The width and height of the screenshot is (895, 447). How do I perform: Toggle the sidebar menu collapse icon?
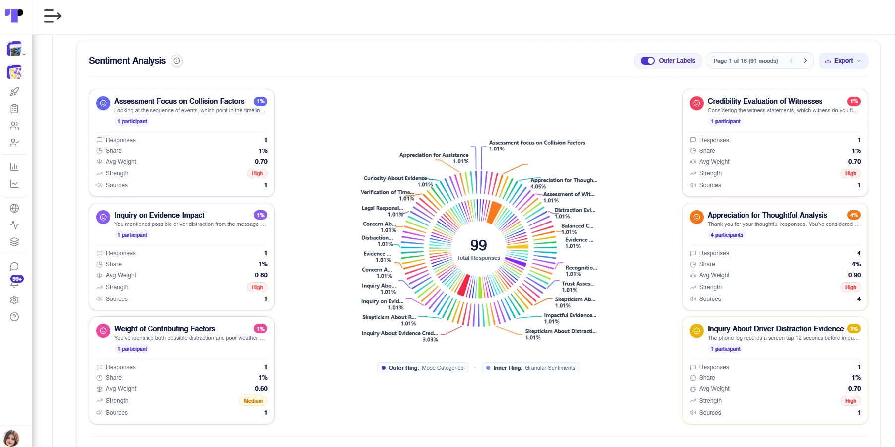52,16
